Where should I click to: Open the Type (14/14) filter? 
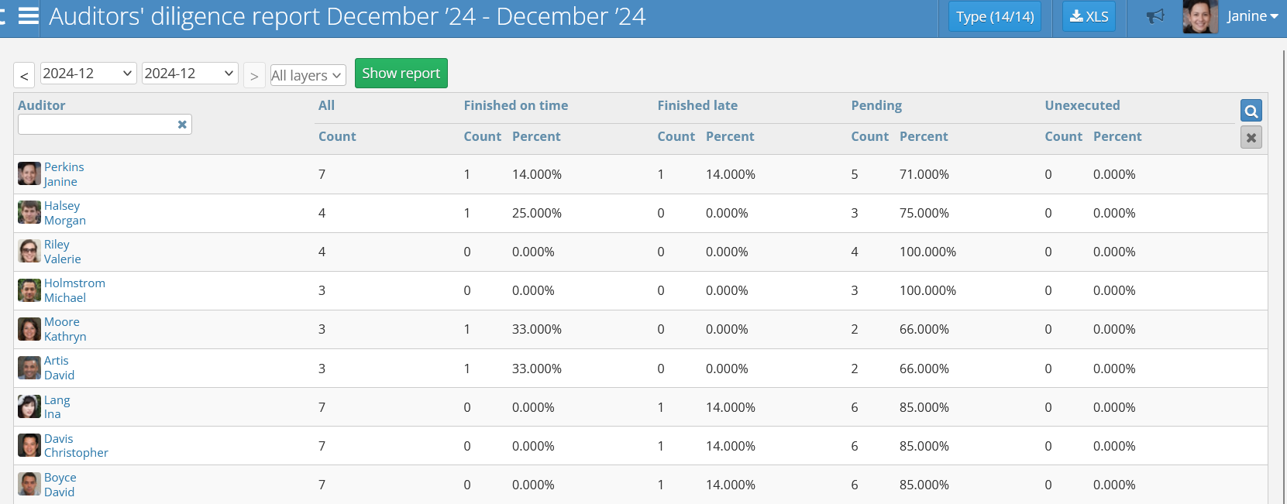click(x=994, y=16)
